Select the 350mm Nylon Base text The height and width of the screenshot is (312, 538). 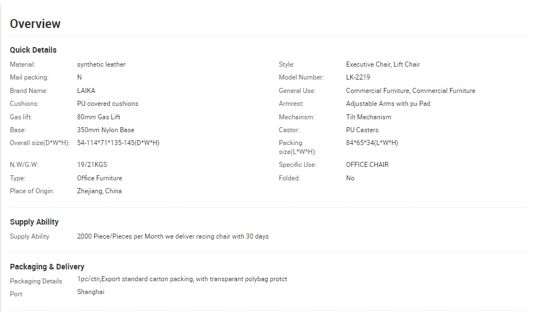coord(106,130)
